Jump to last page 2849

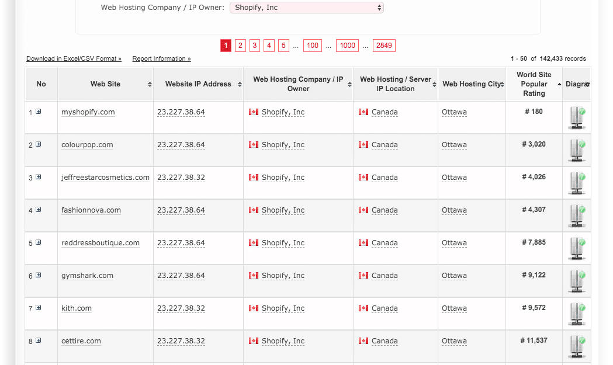pyautogui.click(x=384, y=46)
